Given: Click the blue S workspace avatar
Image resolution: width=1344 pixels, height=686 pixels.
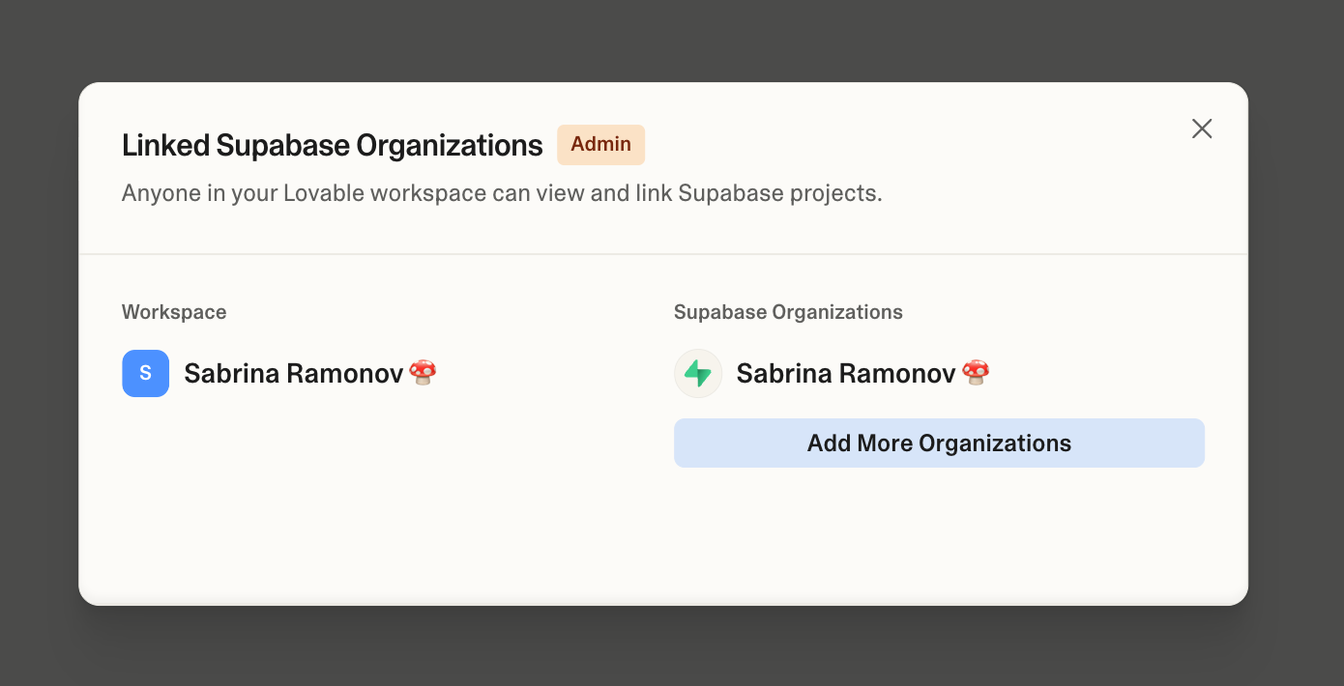Looking at the screenshot, I should pyautogui.click(x=145, y=373).
